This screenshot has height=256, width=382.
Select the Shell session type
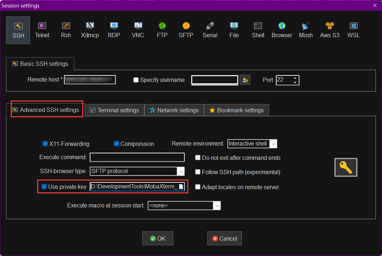(258, 30)
